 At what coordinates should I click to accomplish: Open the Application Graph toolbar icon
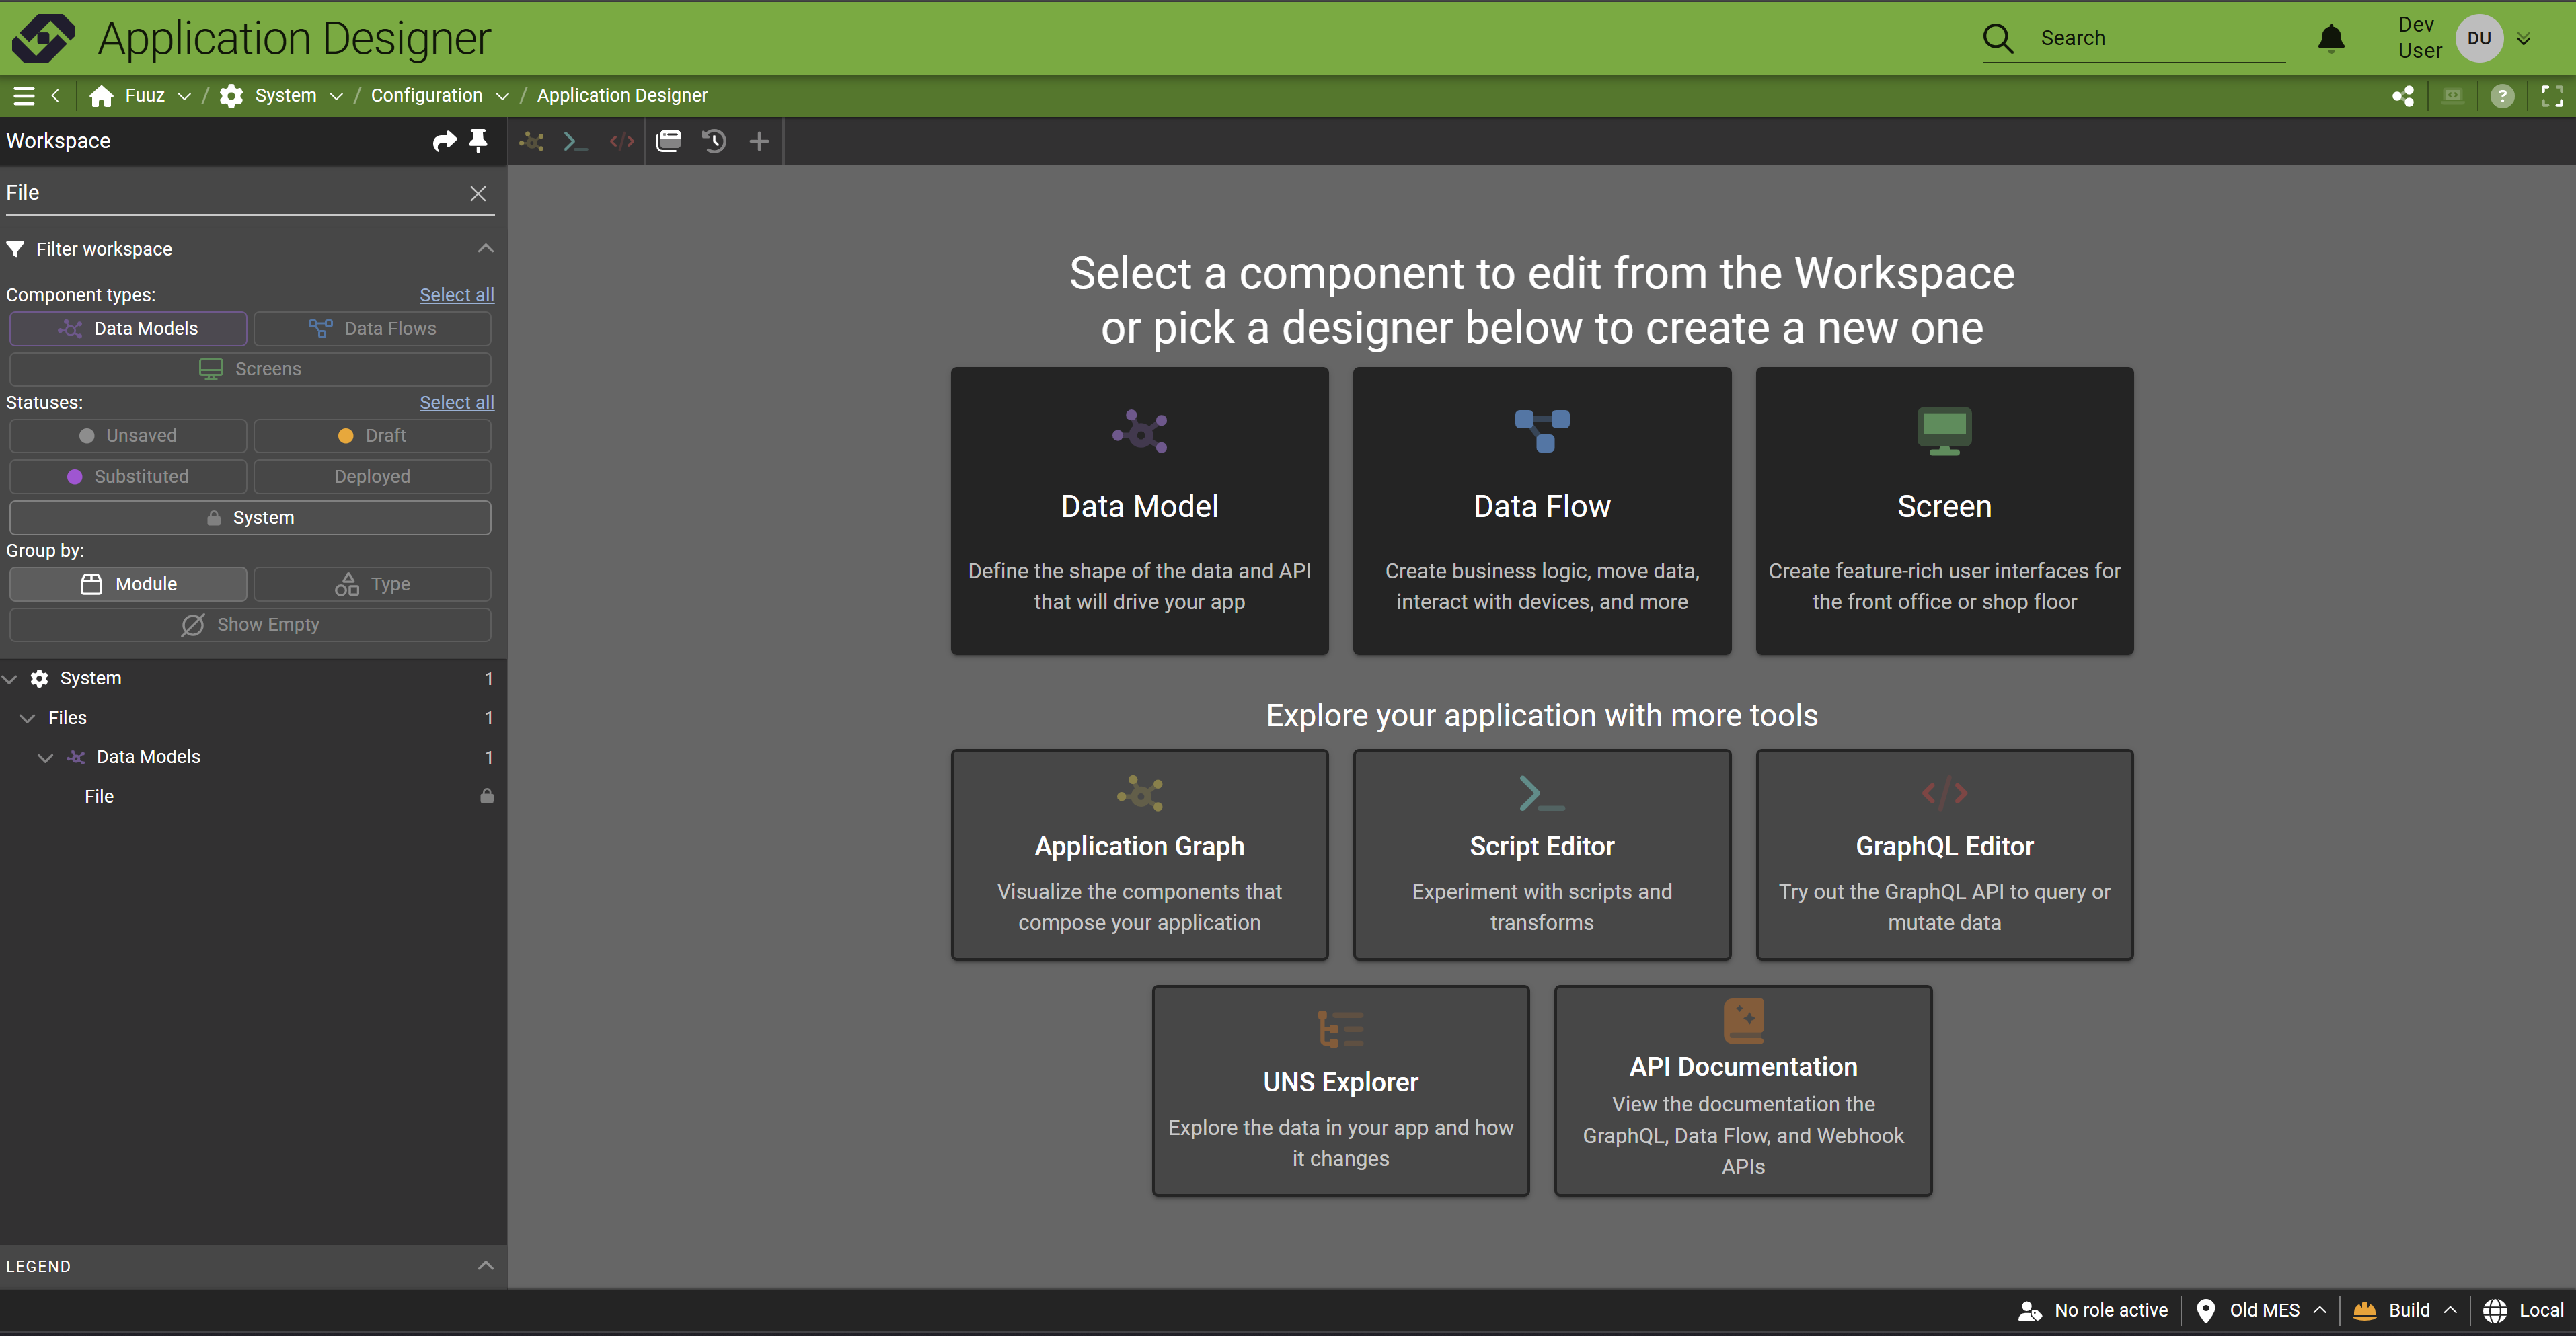point(532,141)
